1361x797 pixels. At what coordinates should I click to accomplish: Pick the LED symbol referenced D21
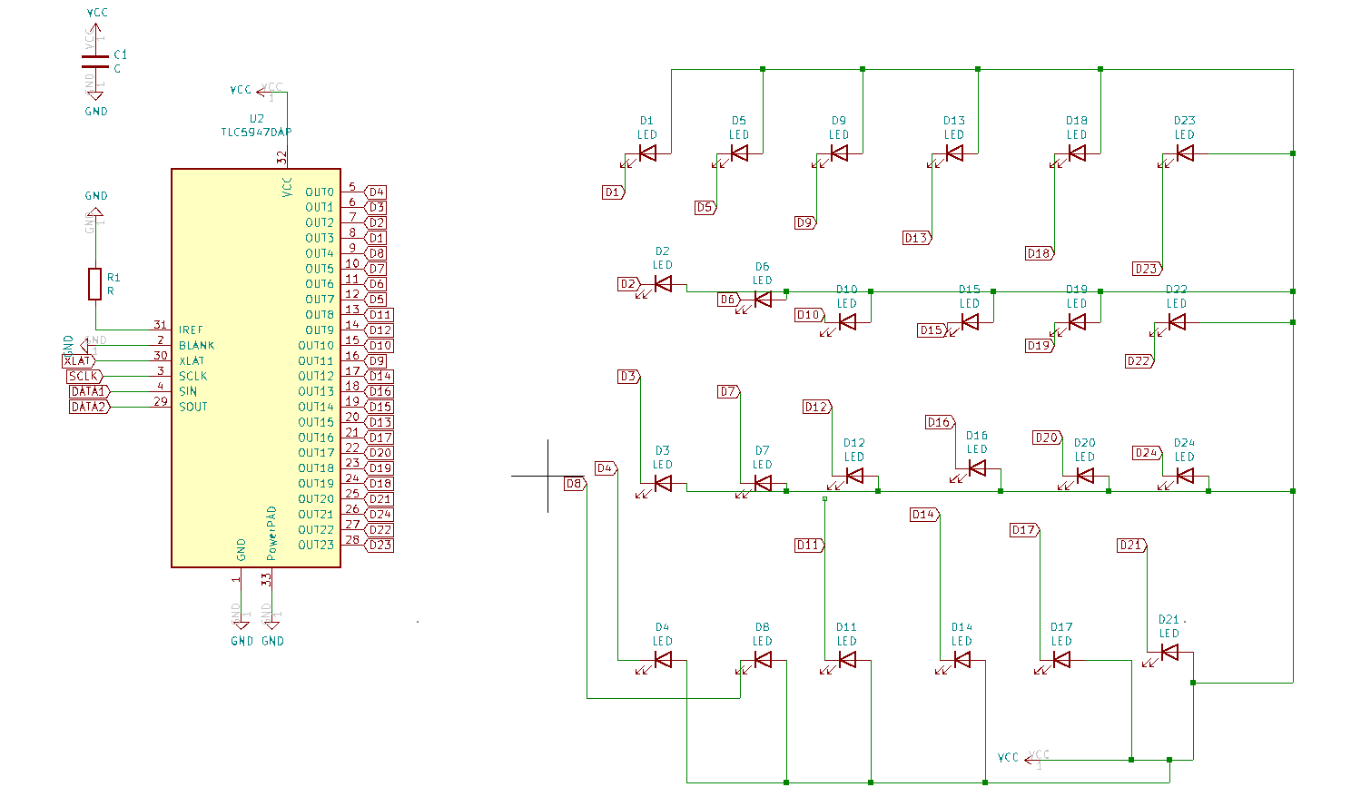[x=1169, y=653]
